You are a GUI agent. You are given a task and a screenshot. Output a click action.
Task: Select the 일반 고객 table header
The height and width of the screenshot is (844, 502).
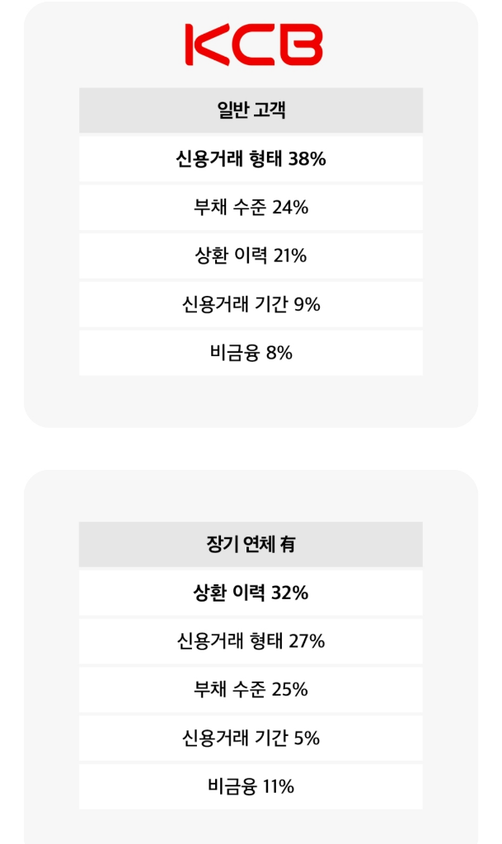[x=251, y=110]
